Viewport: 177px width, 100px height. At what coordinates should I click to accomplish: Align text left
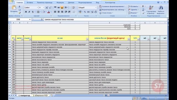pyautogui.click(x=55, y=12)
